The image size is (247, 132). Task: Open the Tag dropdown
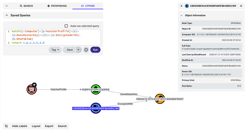(55, 50)
